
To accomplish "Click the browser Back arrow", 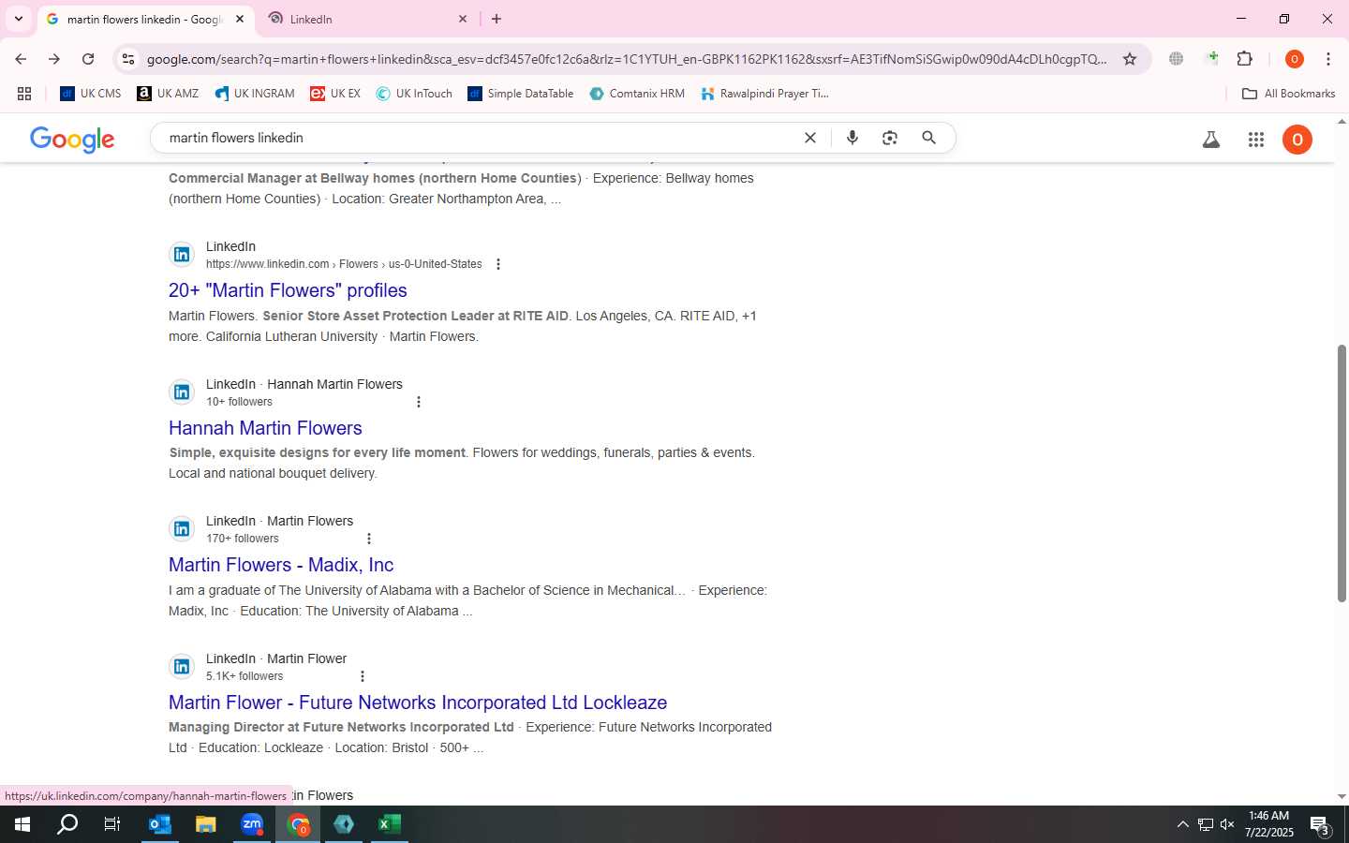I will click(21, 59).
